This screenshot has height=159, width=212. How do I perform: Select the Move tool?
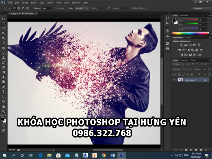pyautogui.click(x=4, y=19)
